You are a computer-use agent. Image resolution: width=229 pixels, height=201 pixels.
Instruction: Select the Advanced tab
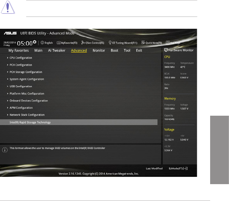(79, 51)
